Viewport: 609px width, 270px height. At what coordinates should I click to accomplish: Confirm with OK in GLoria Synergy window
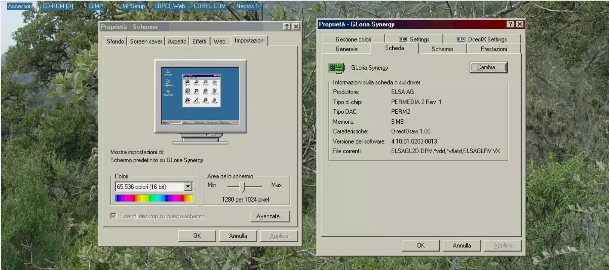click(x=421, y=246)
